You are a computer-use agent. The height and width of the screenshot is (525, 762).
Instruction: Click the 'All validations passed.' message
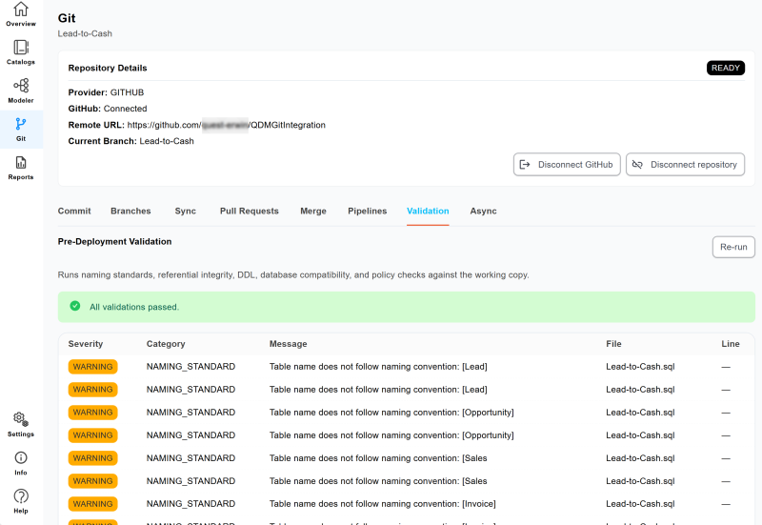134,307
